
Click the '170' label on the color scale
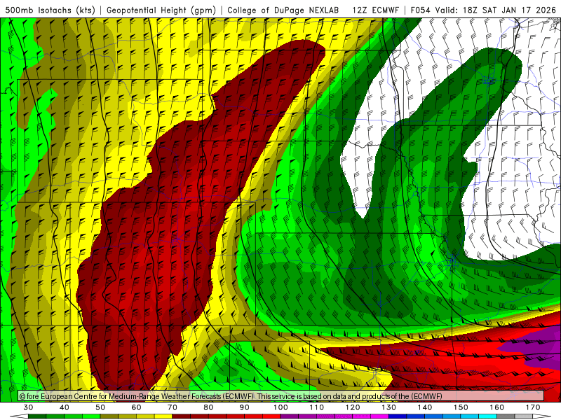[533, 407]
